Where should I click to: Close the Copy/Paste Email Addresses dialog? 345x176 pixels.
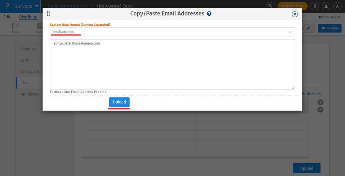pos(295,14)
